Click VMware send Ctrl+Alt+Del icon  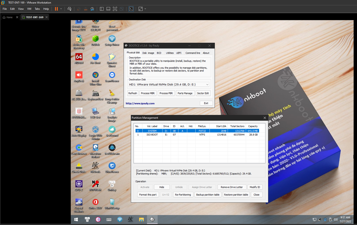click(x=70, y=9)
